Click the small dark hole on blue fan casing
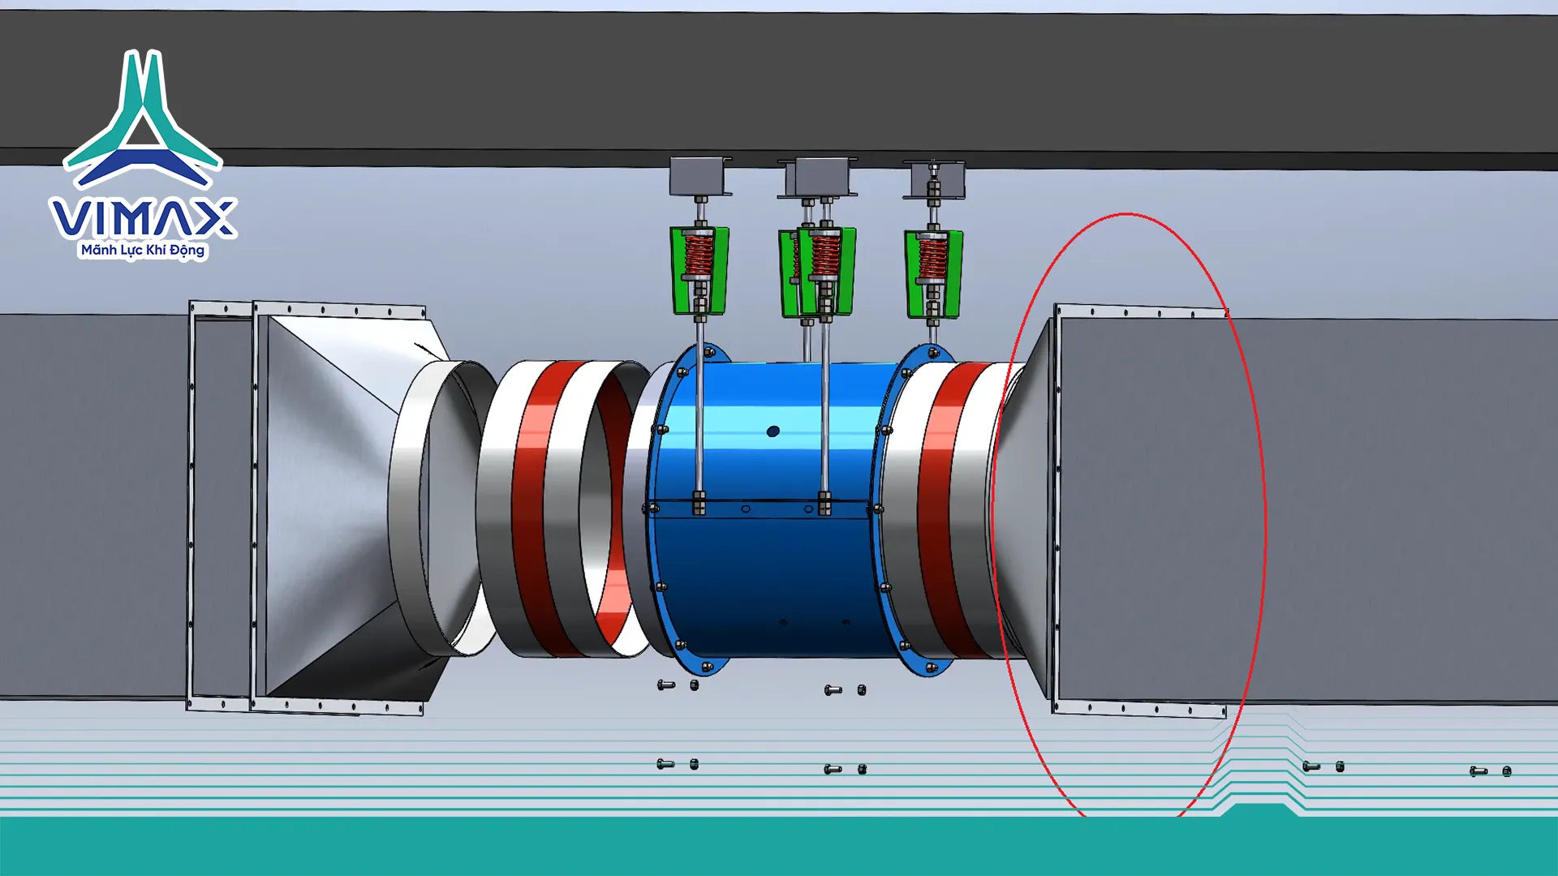 (773, 432)
